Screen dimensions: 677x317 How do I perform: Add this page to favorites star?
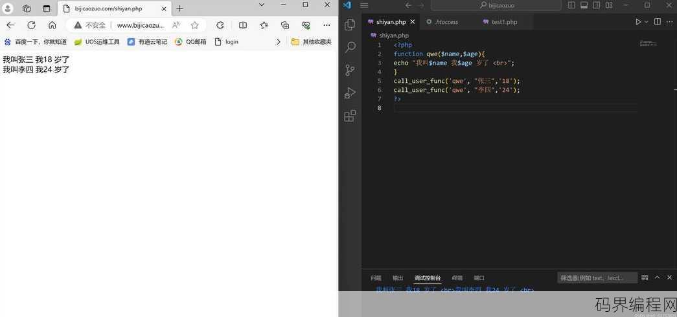(195, 25)
